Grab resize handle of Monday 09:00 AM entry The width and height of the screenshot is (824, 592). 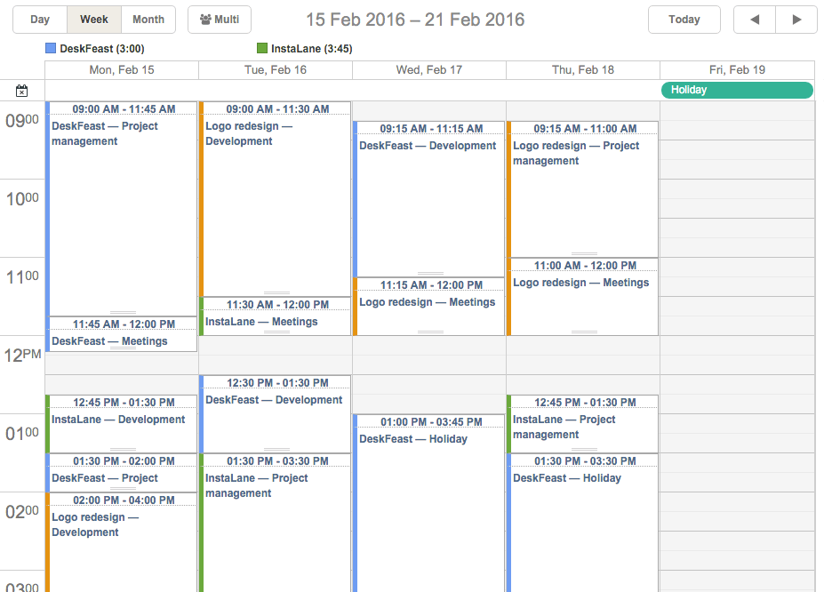coord(123,313)
